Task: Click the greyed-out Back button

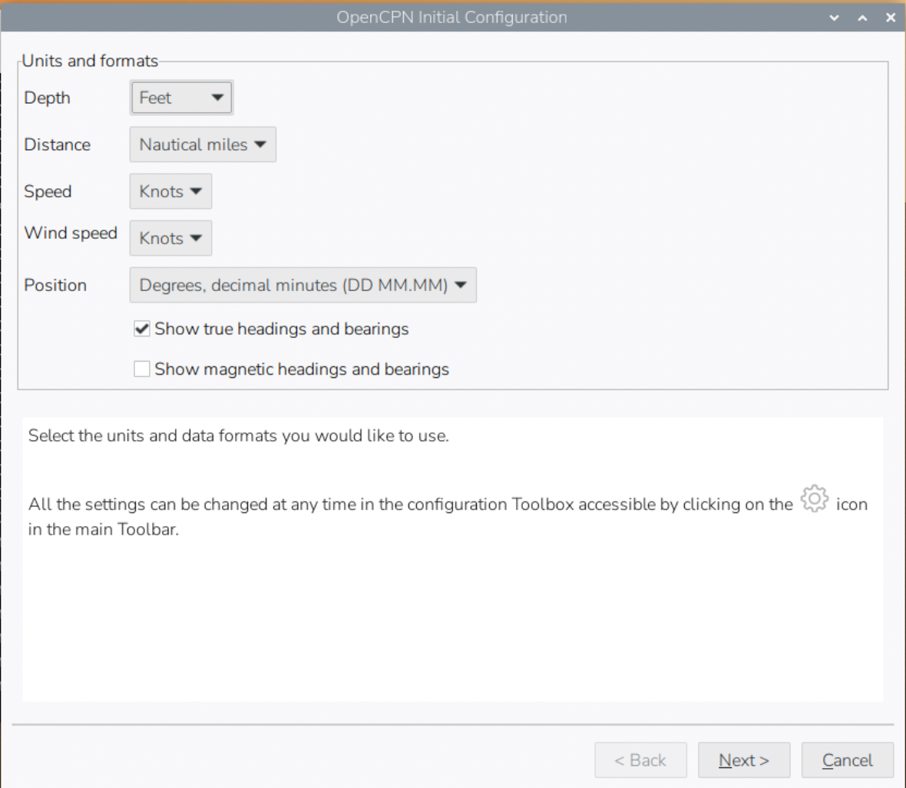Action: pos(640,760)
